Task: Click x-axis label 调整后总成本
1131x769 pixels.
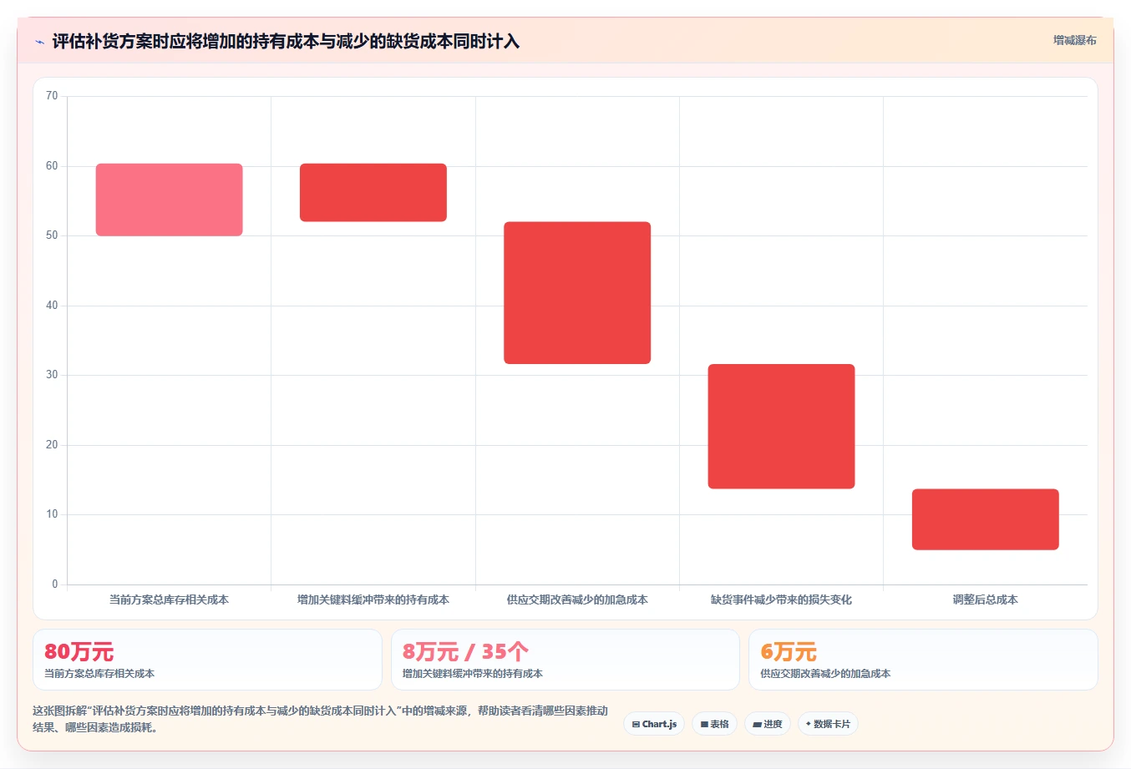Action: tap(986, 600)
